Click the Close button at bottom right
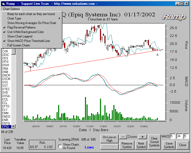Screen dimensions: 191x153 tap(183, 145)
